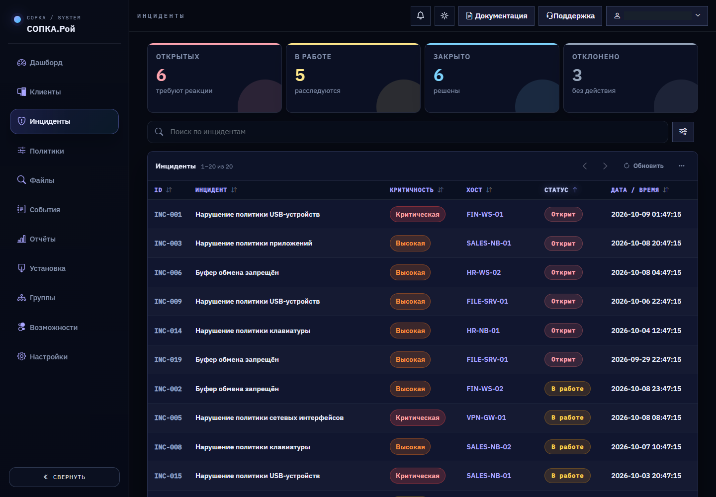The width and height of the screenshot is (716, 497).
Task: Open Документация
Action: click(496, 16)
